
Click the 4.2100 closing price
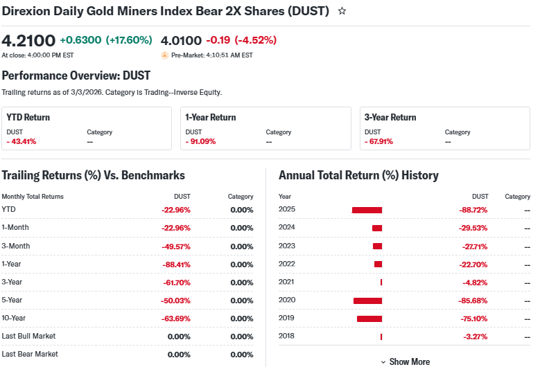pyautogui.click(x=28, y=40)
